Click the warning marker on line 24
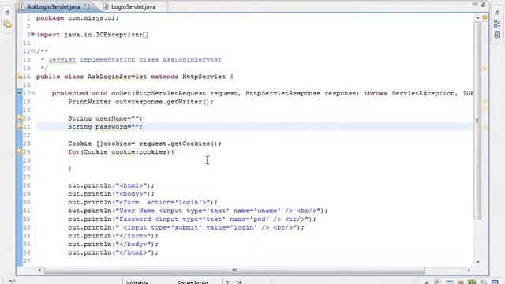The height and width of the screenshot is (284, 505). pyautogui.click(x=20, y=152)
